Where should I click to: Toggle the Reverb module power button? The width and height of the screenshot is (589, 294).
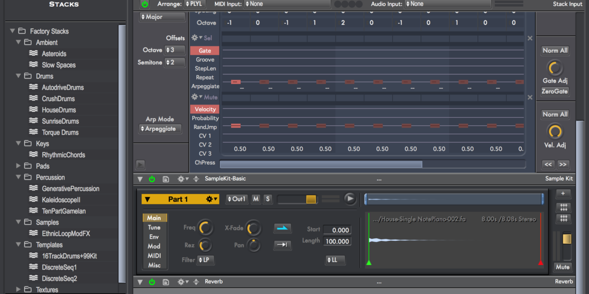click(152, 282)
